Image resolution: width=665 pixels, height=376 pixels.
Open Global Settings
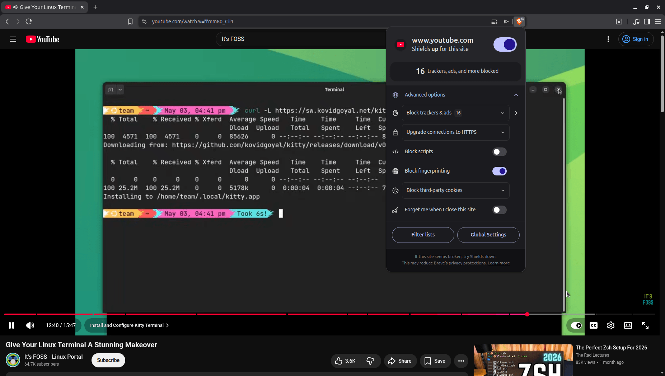tap(488, 235)
